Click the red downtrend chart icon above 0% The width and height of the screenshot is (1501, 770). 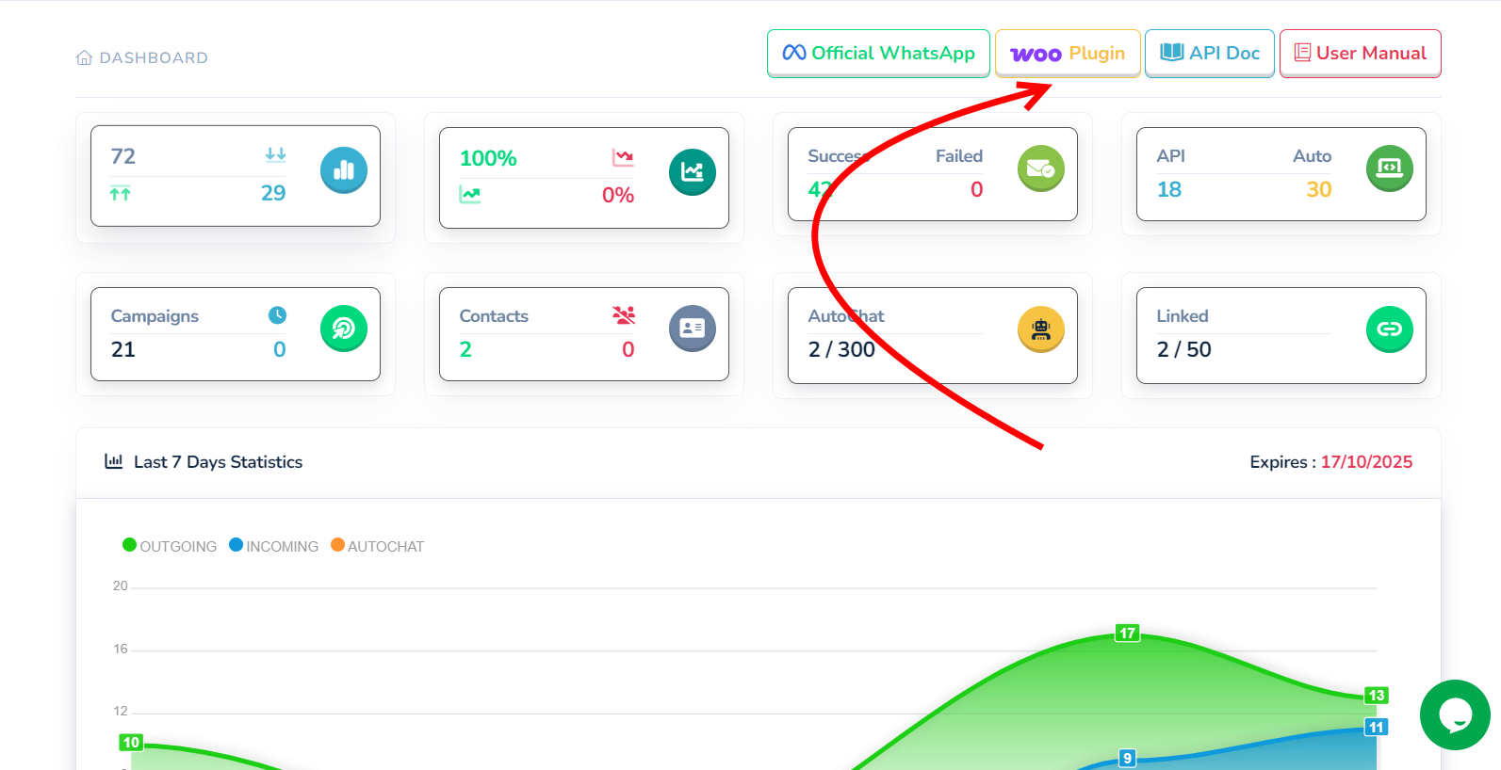tap(623, 157)
